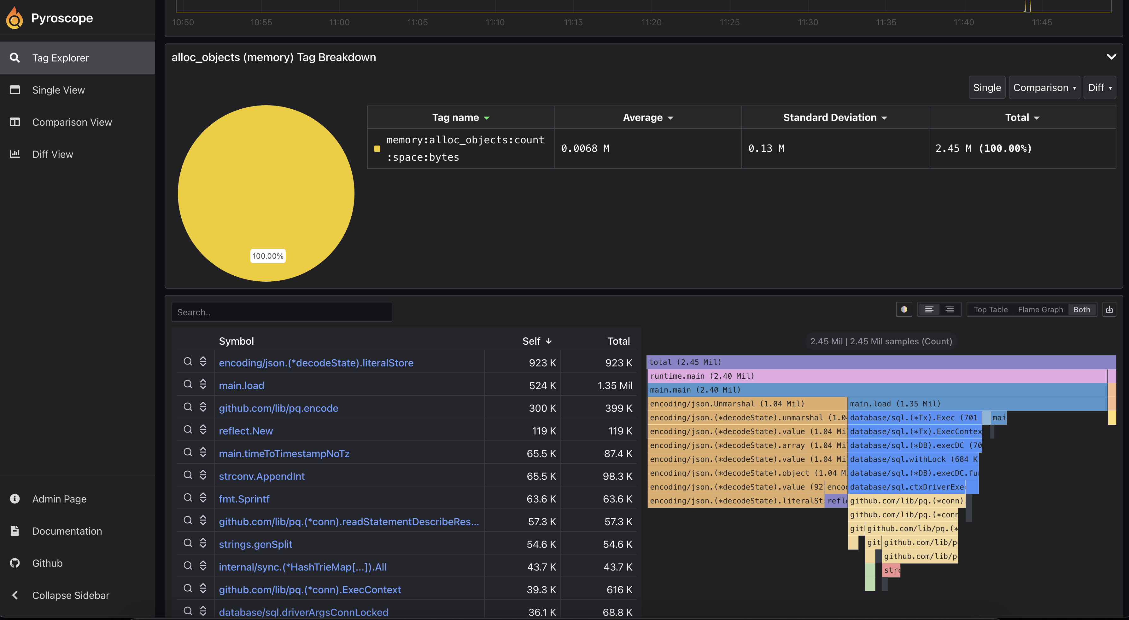Click the flame graph Search field
Screen dimensions: 1129x620
[281, 312]
